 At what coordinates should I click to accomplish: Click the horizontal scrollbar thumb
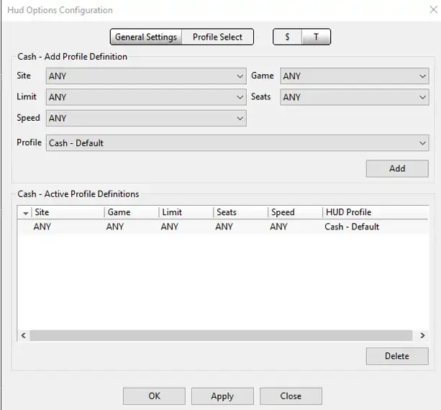221,335
